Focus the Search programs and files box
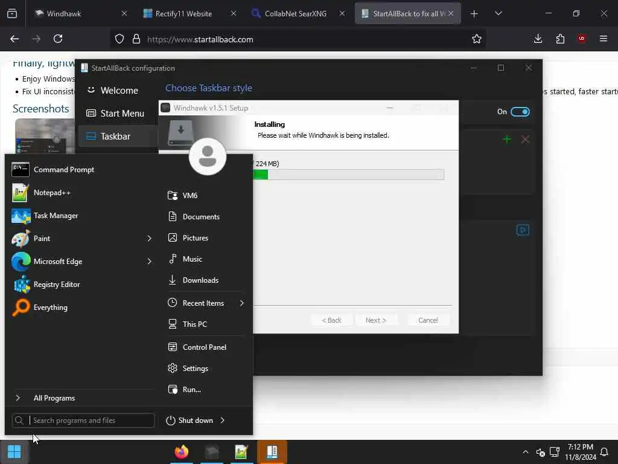618x464 pixels. [83, 420]
